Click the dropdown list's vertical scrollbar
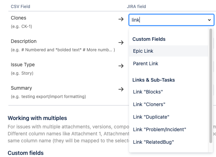Screen dimensions: 216x157 (211, 85)
